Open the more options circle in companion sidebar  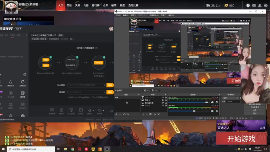[25, 75]
